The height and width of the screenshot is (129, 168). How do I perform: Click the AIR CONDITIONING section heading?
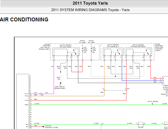pos(24,20)
